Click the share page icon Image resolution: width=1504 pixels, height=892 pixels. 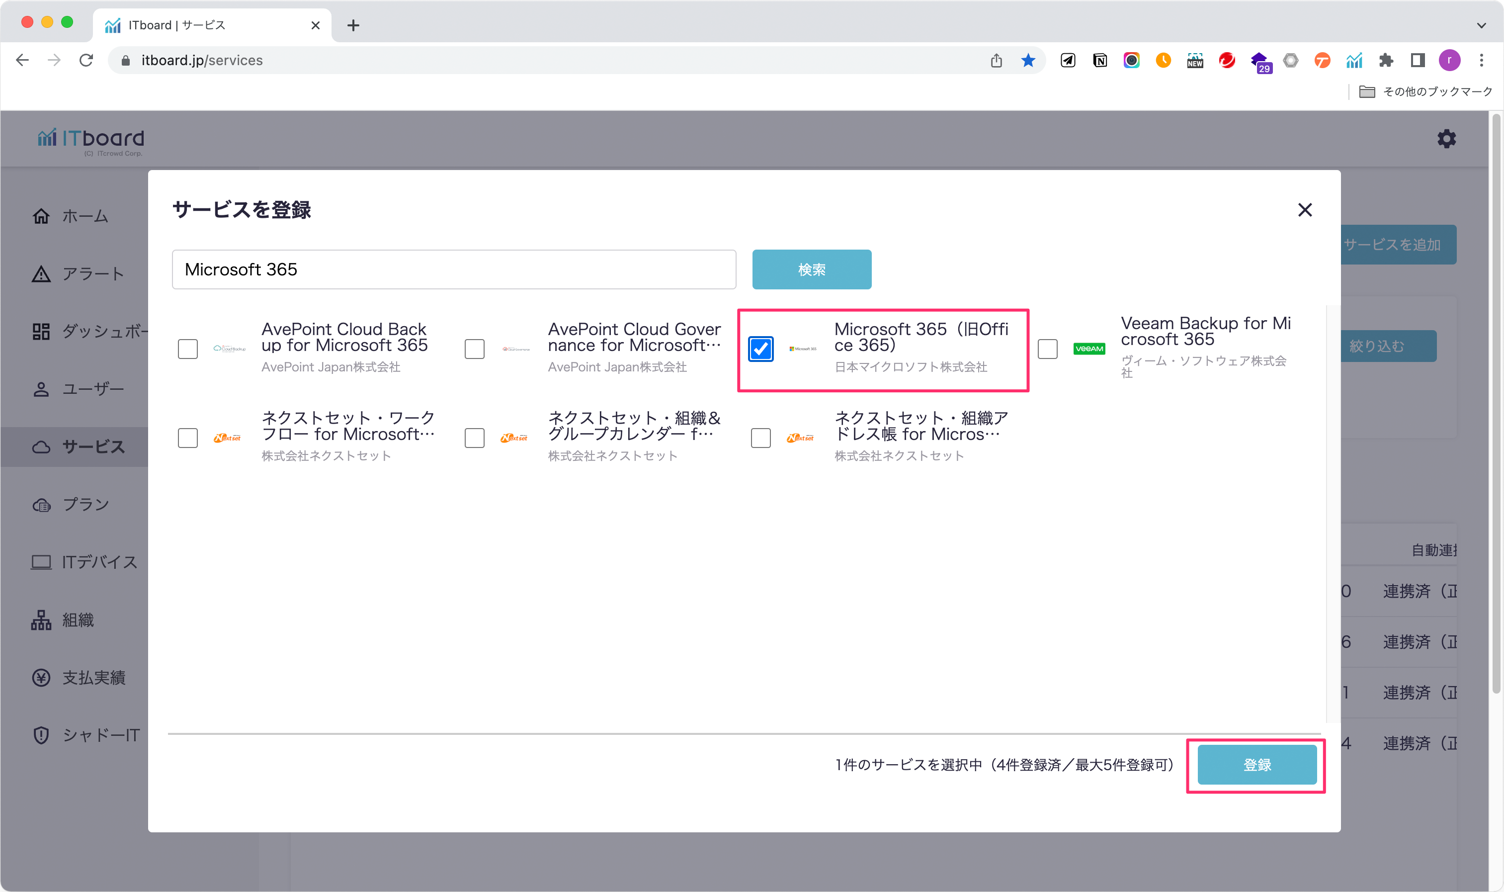coord(996,60)
